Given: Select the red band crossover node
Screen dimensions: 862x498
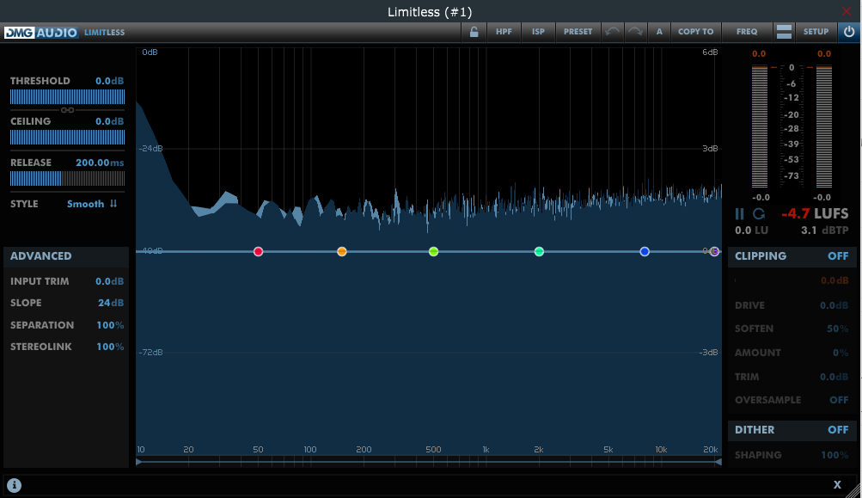Looking at the screenshot, I should 259,251.
